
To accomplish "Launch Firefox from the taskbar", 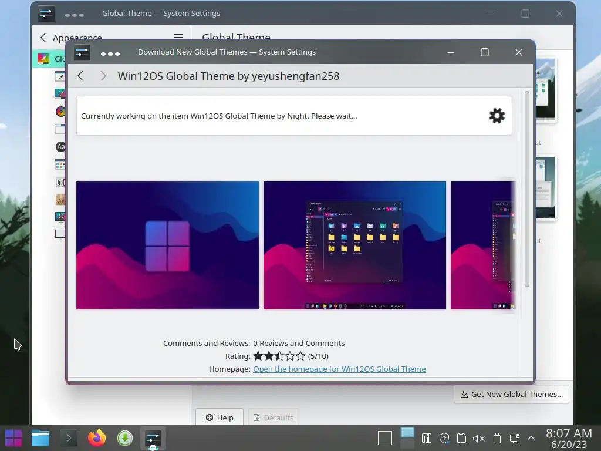I will pos(97,438).
